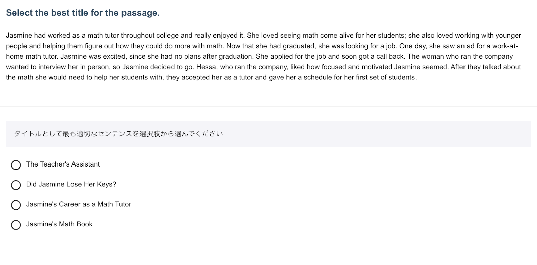Choose the "Did Jasmine Lose Her Keys?" radio button
The image size is (537, 265).
point(16,185)
